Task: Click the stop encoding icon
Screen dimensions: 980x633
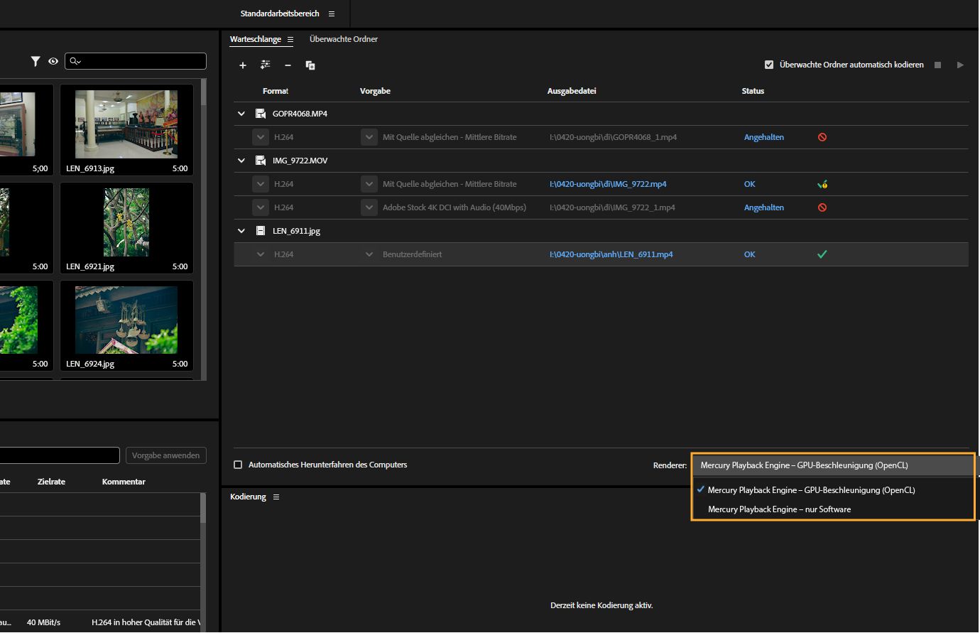Action: (x=937, y=64)
